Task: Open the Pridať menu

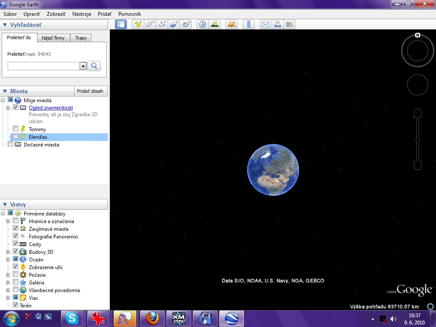Action: [105, 14]
